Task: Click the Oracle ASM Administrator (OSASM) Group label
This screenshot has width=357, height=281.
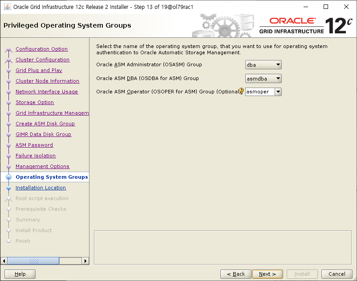Action: (x=149, y=64)
